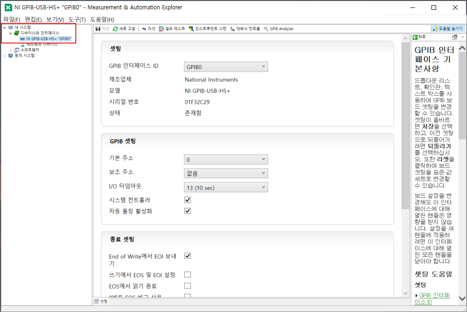Enable EOS에서 읽기 종료 setting
This screenshot has height=312, width=467.
[x=187, y=285]
